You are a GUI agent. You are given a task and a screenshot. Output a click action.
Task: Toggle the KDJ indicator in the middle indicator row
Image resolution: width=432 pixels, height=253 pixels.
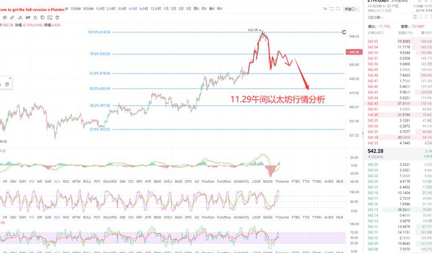pyautogui.click(x=57, y=217)
